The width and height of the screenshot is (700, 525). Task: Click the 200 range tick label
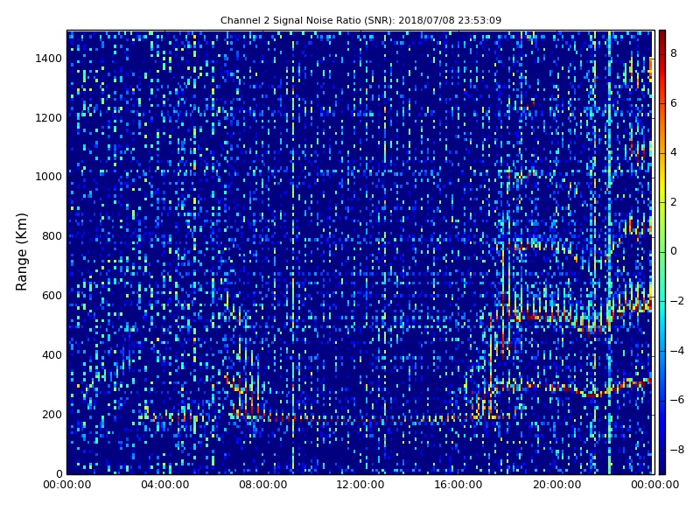[x=52, y=414]
